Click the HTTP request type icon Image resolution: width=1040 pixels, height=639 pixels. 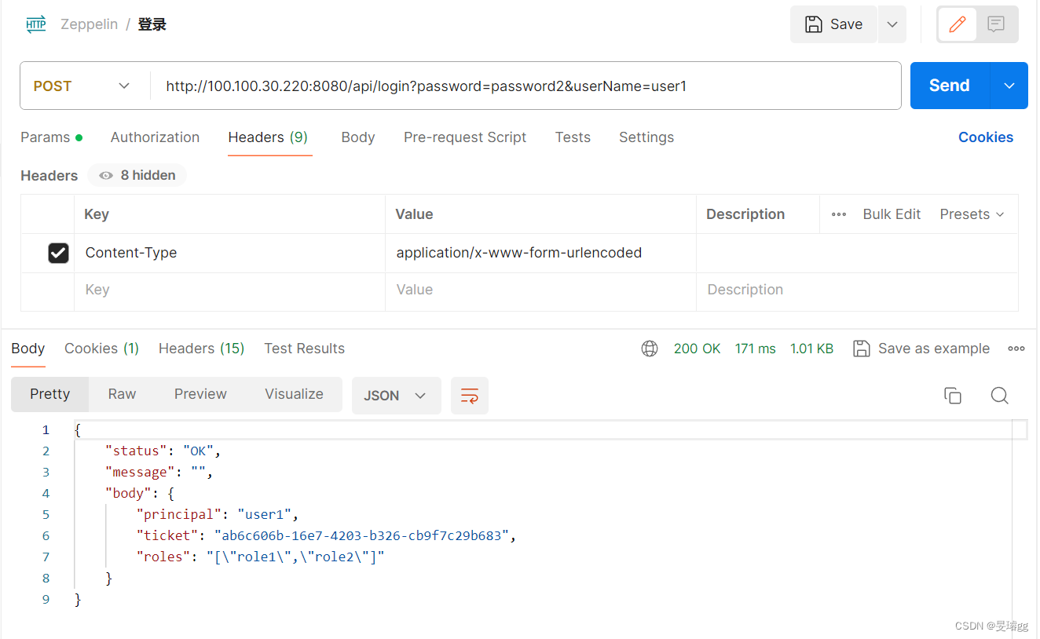point(36,24)
